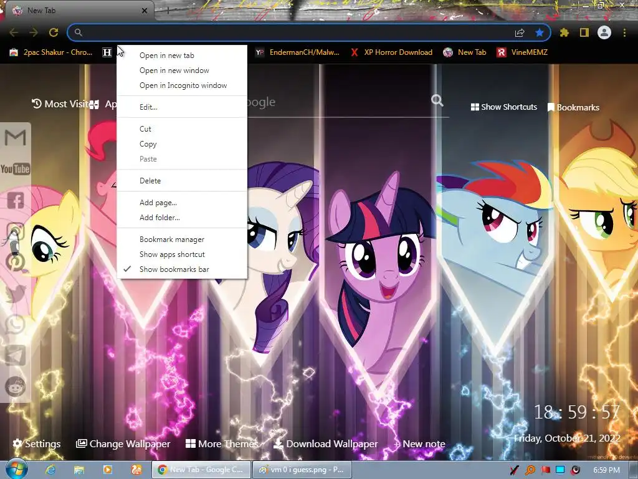Open the Windows Start button

[x=17, y=469]
